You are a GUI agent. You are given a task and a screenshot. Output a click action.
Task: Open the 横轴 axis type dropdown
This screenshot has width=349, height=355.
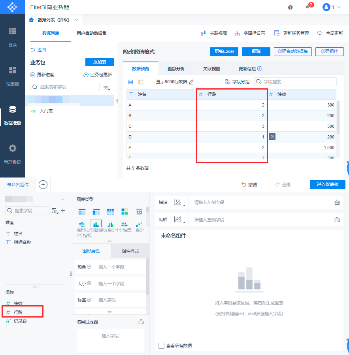pyautogui.click(x=180, y=202)
